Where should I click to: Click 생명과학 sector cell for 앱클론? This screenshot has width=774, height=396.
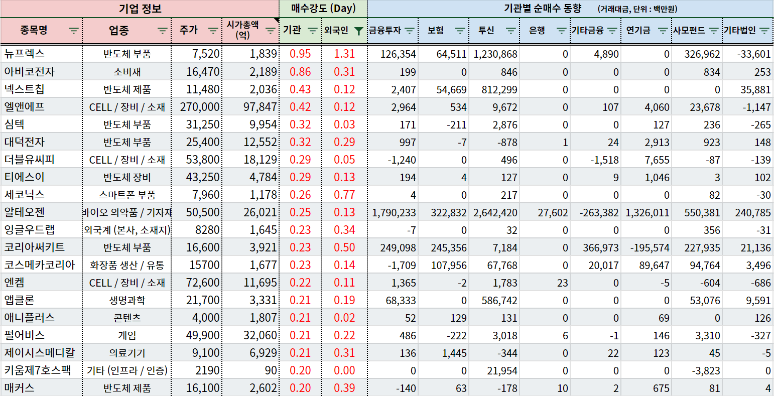pyautogui.click(x=127, y=300)
